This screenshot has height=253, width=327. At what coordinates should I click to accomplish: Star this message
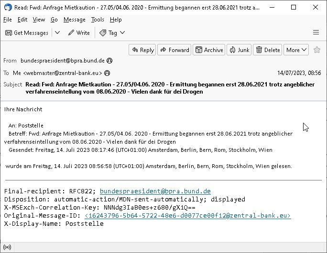[x=317, y=50]
